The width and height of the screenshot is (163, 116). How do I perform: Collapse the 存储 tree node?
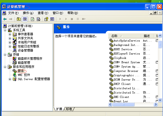pyautogui.click(x=5, y=55)
